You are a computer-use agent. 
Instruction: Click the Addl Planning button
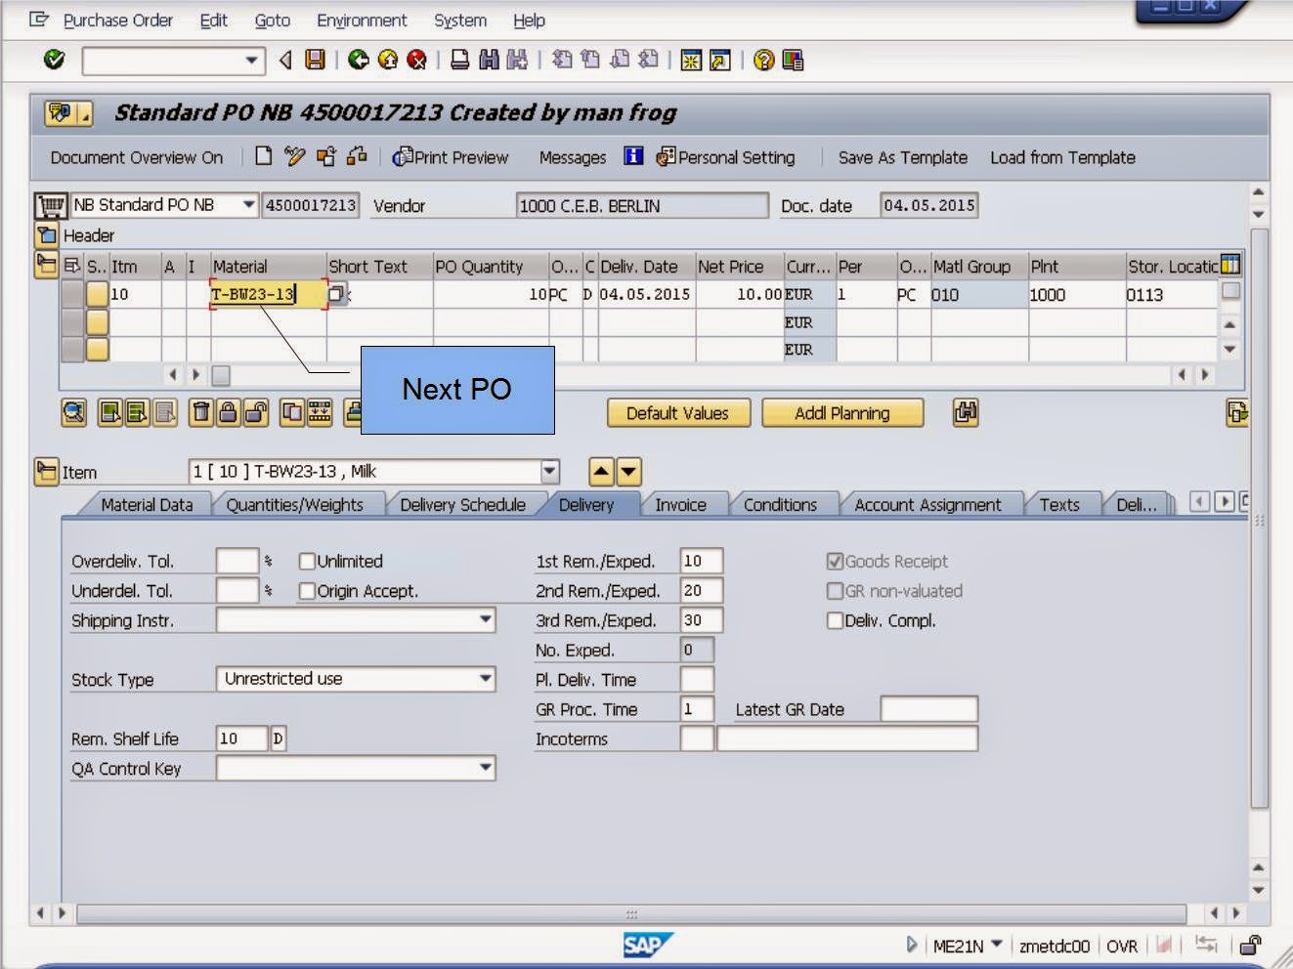842,412
